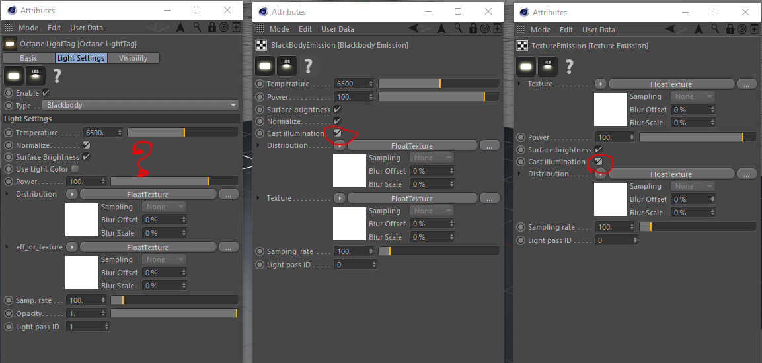762x363 pixels.
Task: Click the help question mark in TextureEmission window
Action: tap(569, 66)
